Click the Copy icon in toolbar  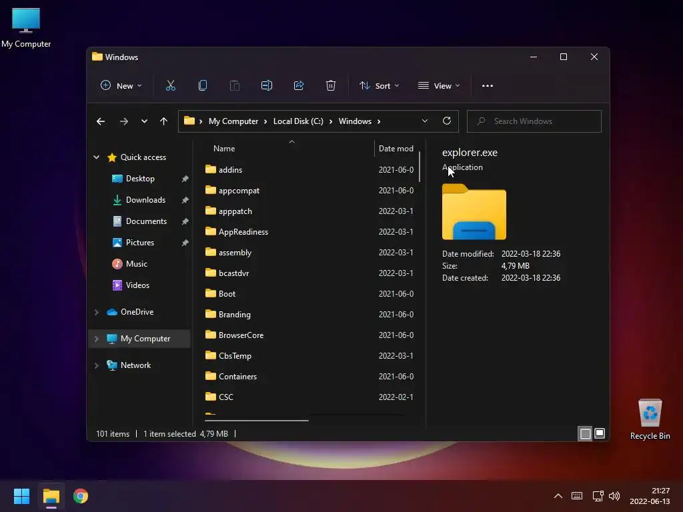[203, 86]
